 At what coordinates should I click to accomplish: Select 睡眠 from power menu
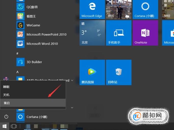pos(33,87)
